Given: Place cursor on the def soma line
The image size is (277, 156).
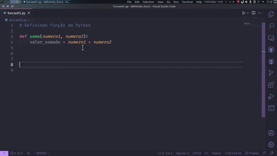Looking at the screenshot, I should (x=54, y=36).
